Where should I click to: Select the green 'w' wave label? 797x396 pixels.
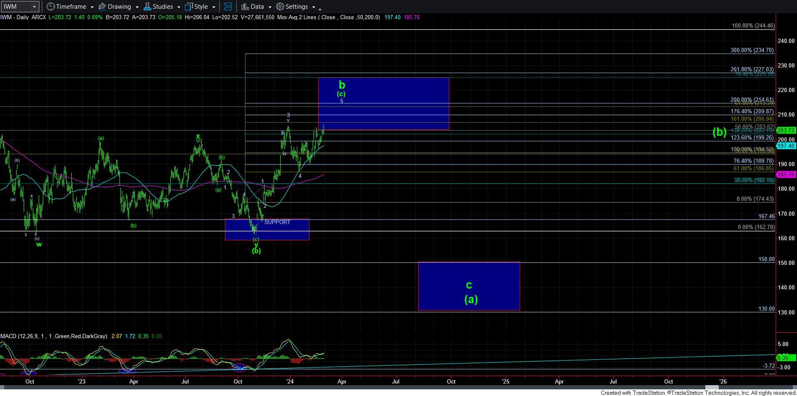click(x=39, y=244)
